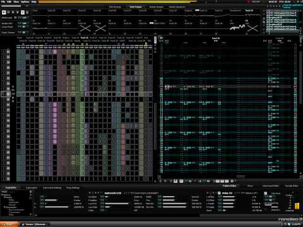The width and height of the screenshot is (303, 227).
Task: Click the long parameter slider in the mpReverb device
Action: [117, 204]
